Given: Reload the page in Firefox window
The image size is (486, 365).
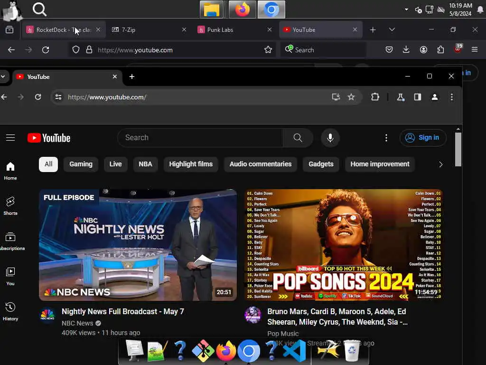Looking at the screenshot, I should point(46,49).
